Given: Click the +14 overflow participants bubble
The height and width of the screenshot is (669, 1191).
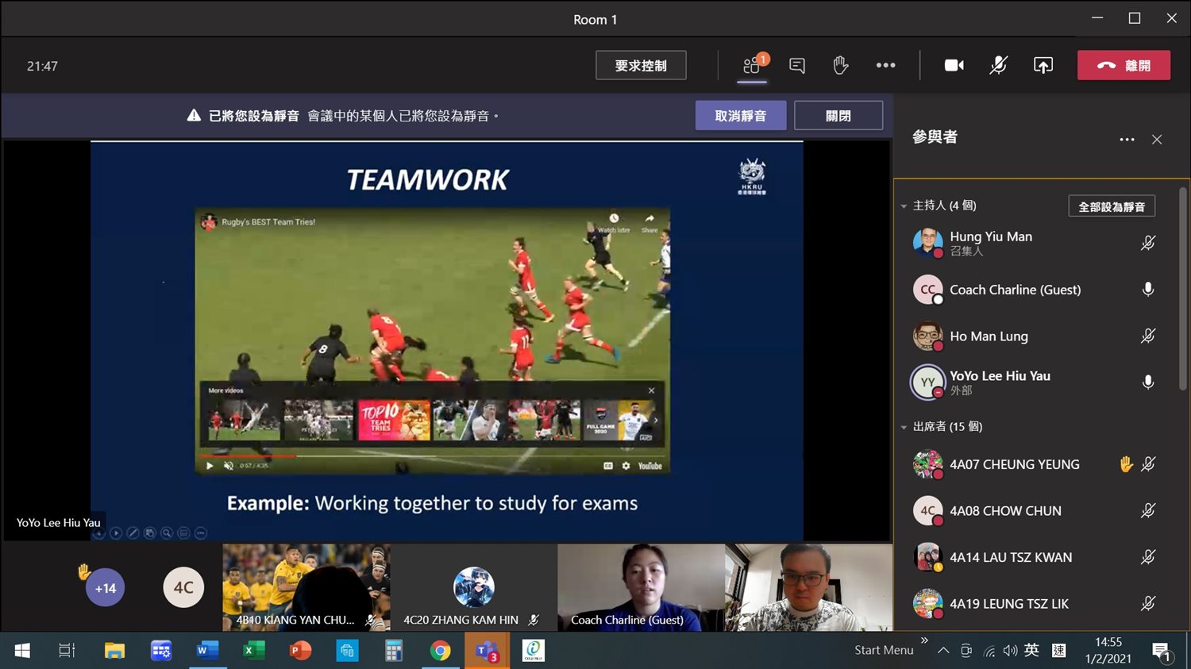Looking at the screenshot, I should tap(106, 588).
